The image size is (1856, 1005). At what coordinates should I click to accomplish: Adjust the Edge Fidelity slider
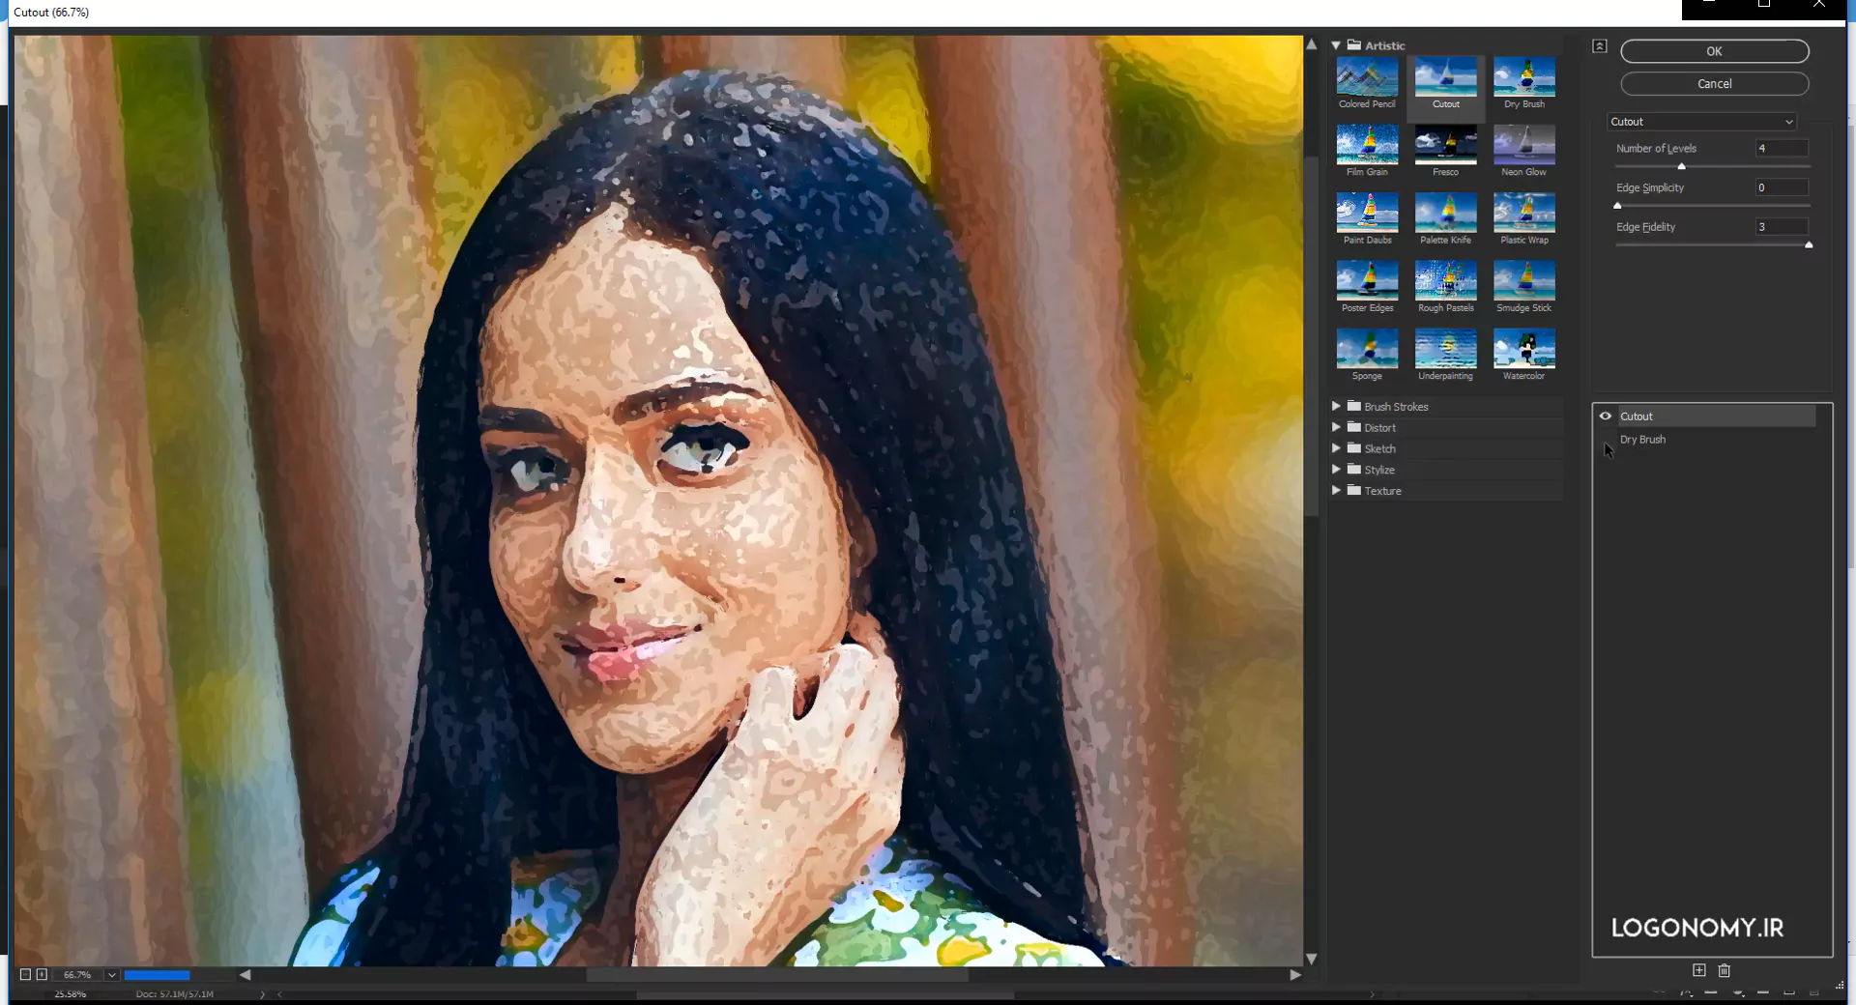coord(1809,245)
